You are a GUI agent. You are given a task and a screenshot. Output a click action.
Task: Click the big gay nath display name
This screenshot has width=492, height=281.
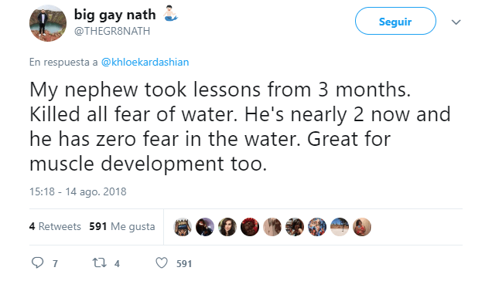pyautogui.click(x=114, y=15)
